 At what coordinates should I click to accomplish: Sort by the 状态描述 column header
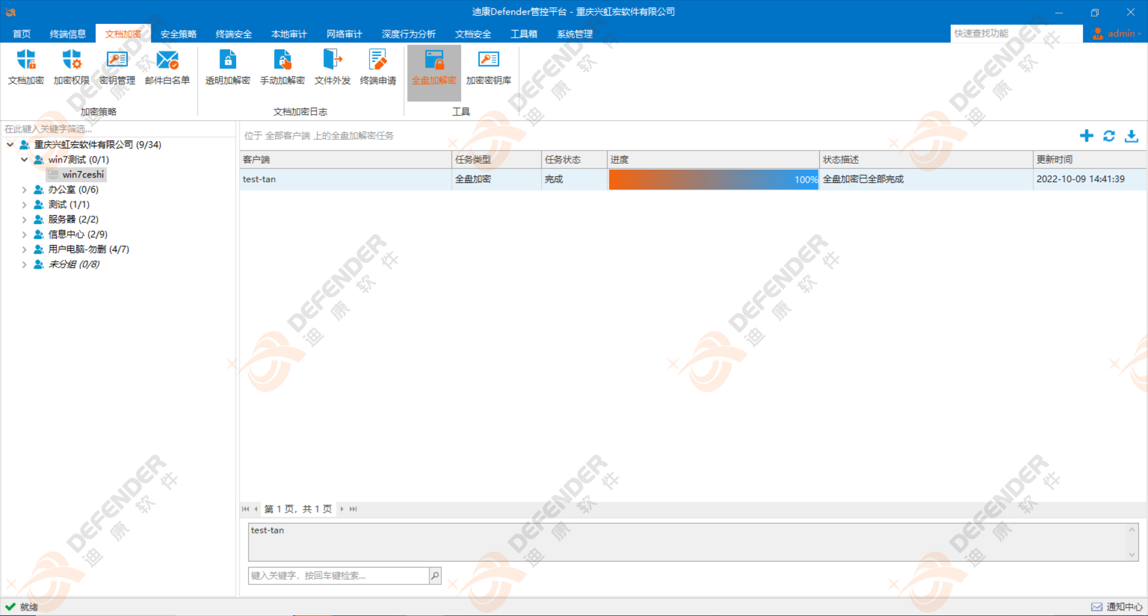click(926, 160)
